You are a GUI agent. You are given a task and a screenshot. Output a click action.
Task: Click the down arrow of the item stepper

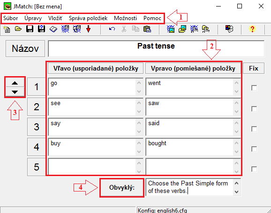pyautogui.click(x=15, y=92)
